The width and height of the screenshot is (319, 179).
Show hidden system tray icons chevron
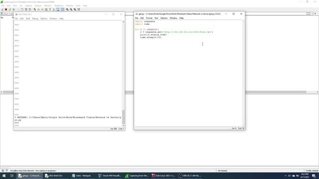click(286, 176)
